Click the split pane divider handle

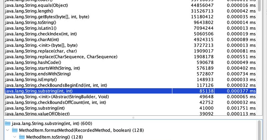pyautogui.click(x=133, y=118)
